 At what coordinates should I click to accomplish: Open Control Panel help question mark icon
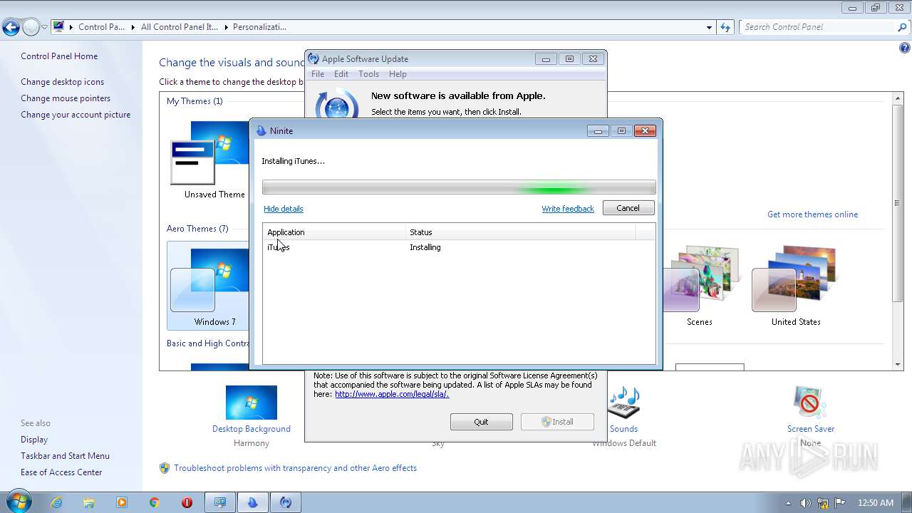click(904, 48)
